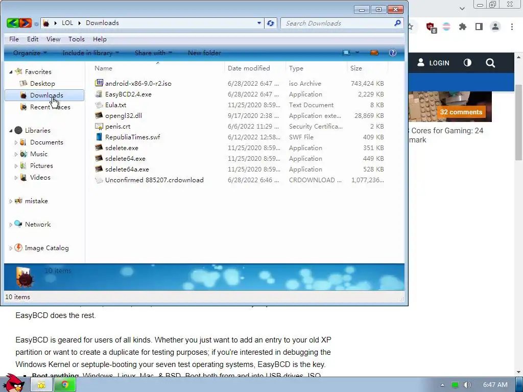The width and height of the screenshot is (523, 392).
Task: Expand the Music library arrow
Action: (16, 154)
